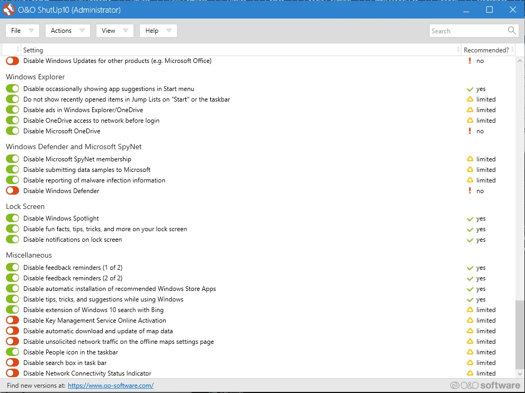Image resolution: width=525 pixels, height=393 pixels.
Task: Click yellow warning icon beside extension of search with Bing
Action: click(470, 310)
